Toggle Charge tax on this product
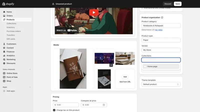Screen dimensions: 200x112 click(54, 110)
